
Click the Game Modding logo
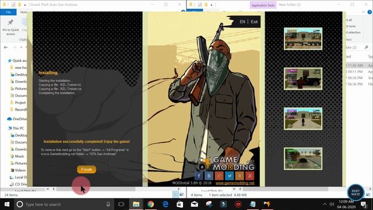(226, 163)
